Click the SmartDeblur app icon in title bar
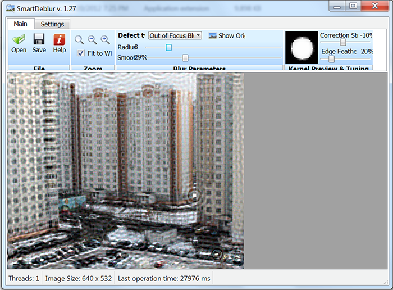Viewport: 393px width, 290px height. pyautogui.click(x=10, y=8)
